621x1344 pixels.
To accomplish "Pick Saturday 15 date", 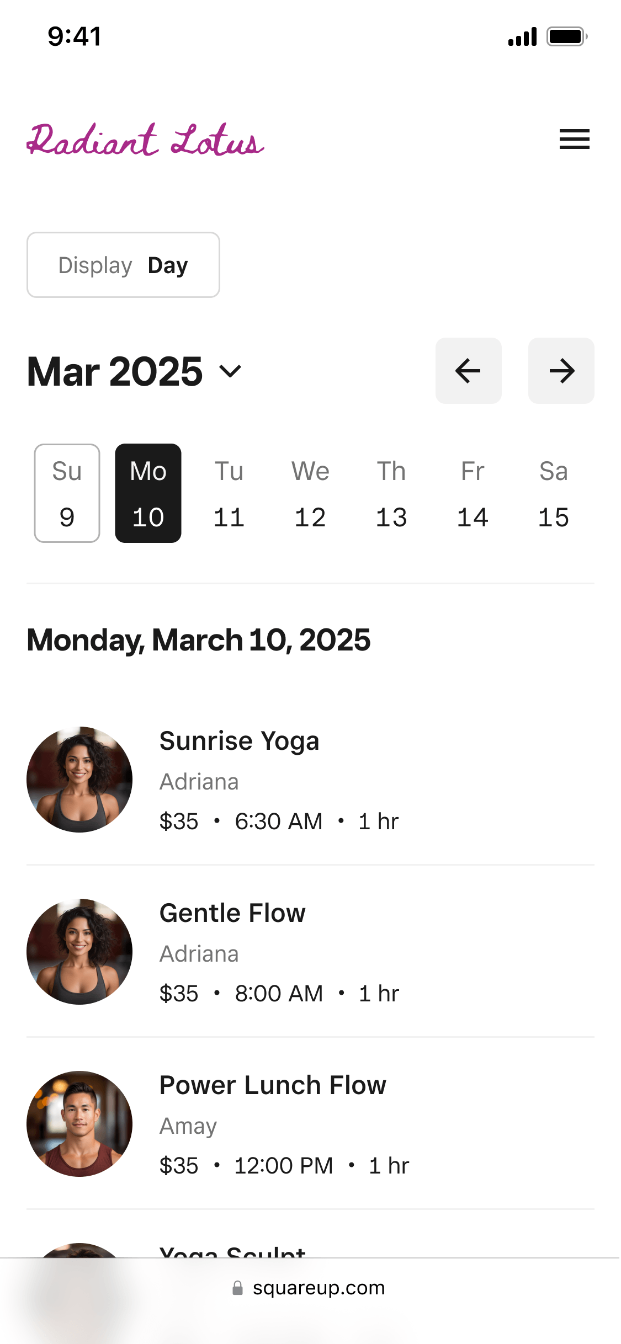I will click(554, 493).
